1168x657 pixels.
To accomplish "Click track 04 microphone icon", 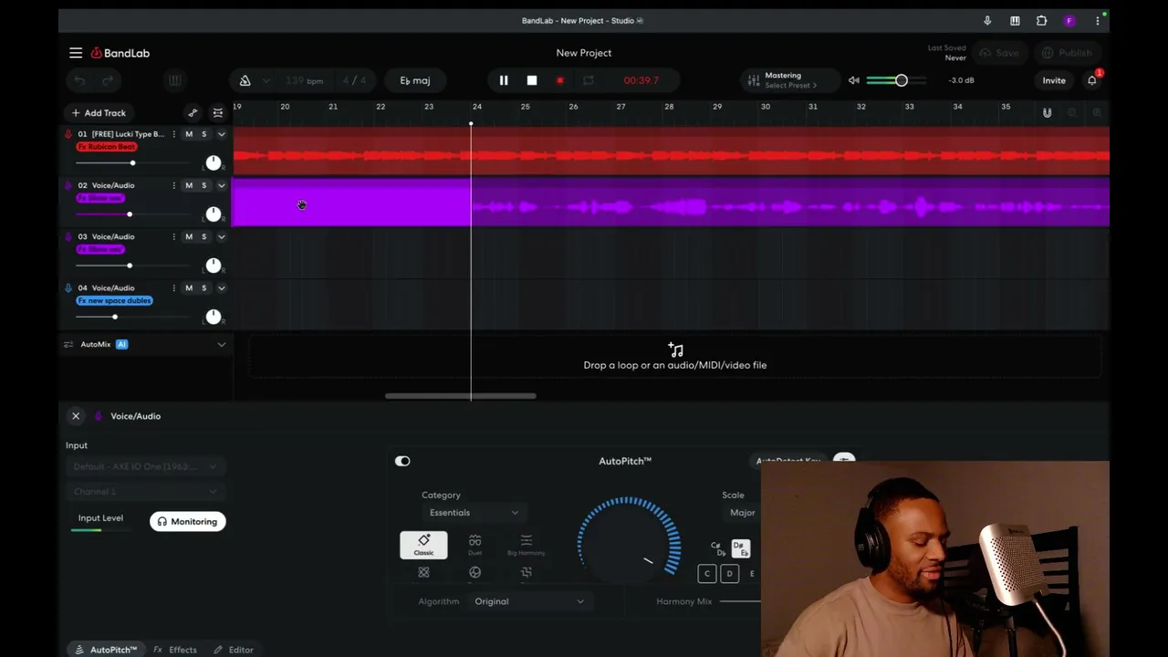I will [x=68, y=288].
